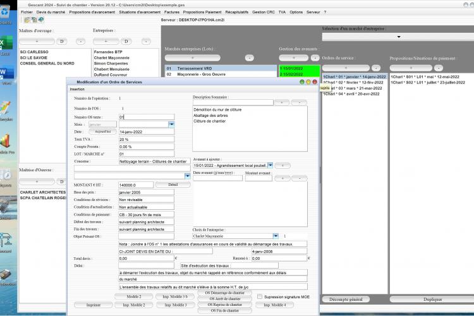Open the Fichier menu
Image resolution: width=474 pixels, height=316 pixels.
27,12
